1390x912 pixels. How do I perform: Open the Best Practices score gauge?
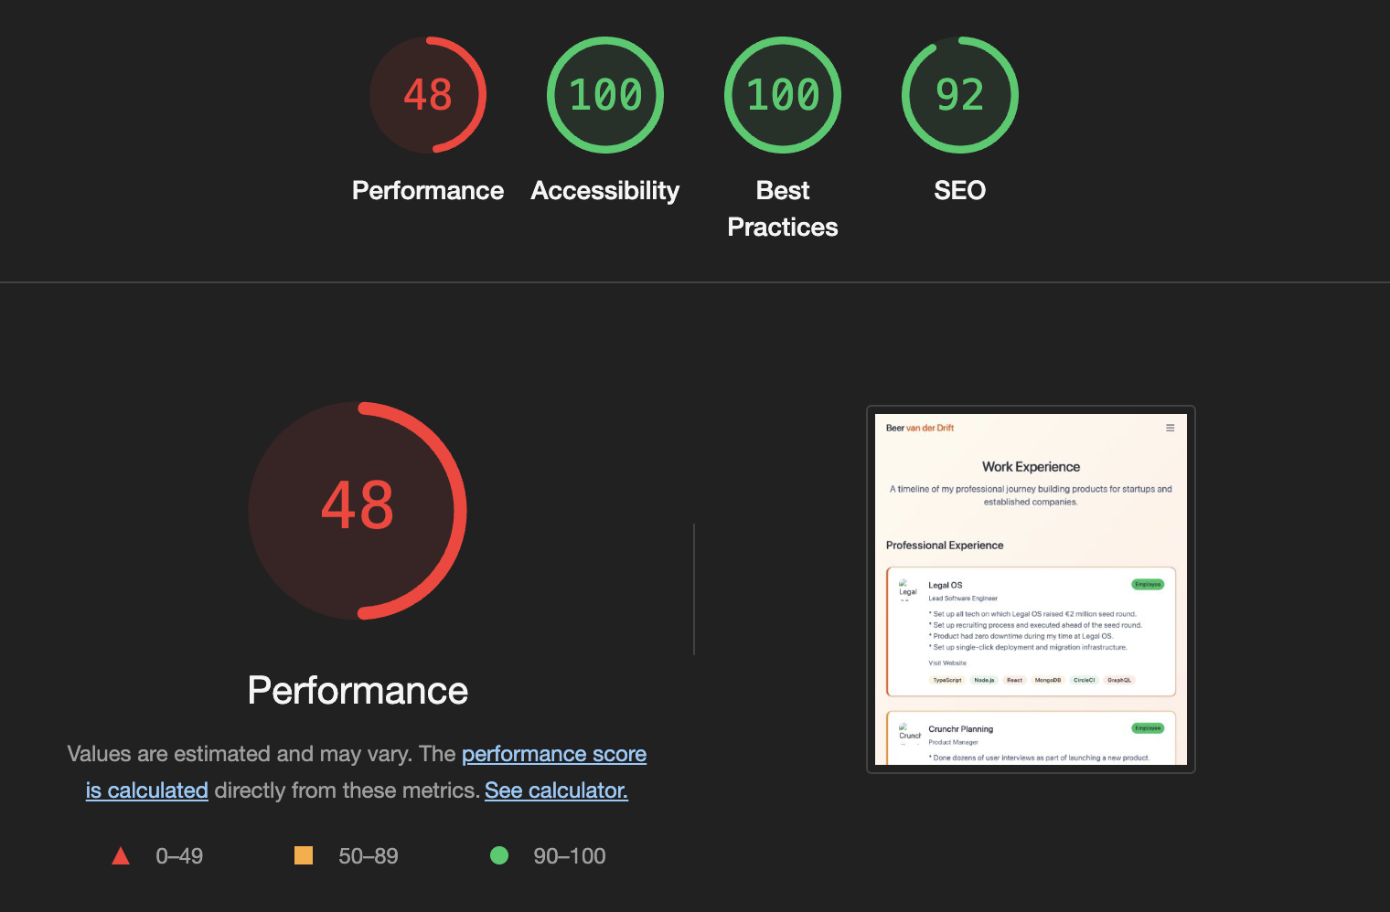[x=782, y=95]
